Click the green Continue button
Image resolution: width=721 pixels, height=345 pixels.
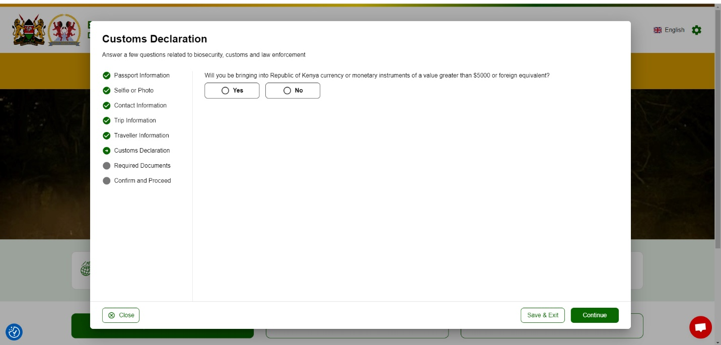pyautogui.click(x=594, y=315)
